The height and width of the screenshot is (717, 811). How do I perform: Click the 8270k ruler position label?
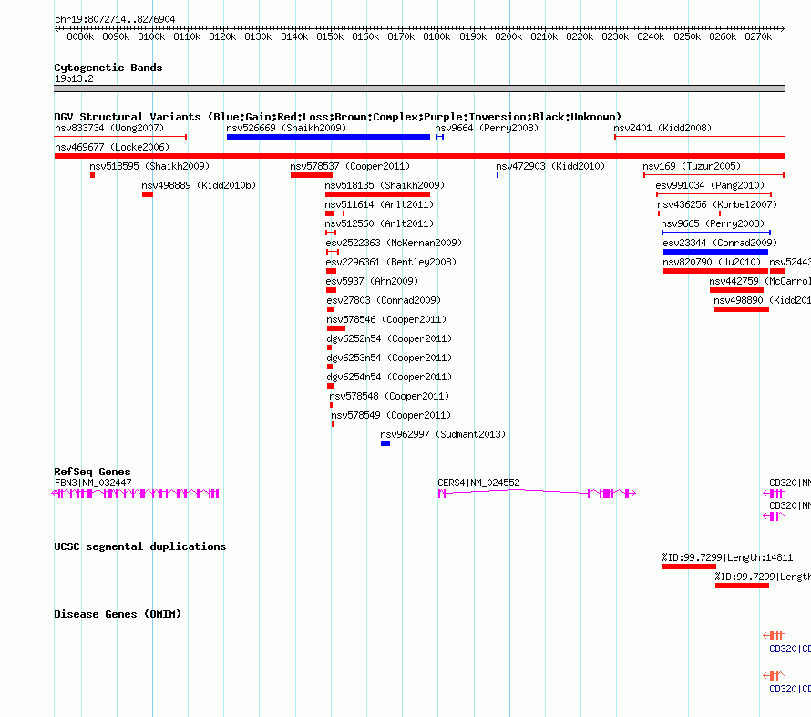tap(758, 36)
